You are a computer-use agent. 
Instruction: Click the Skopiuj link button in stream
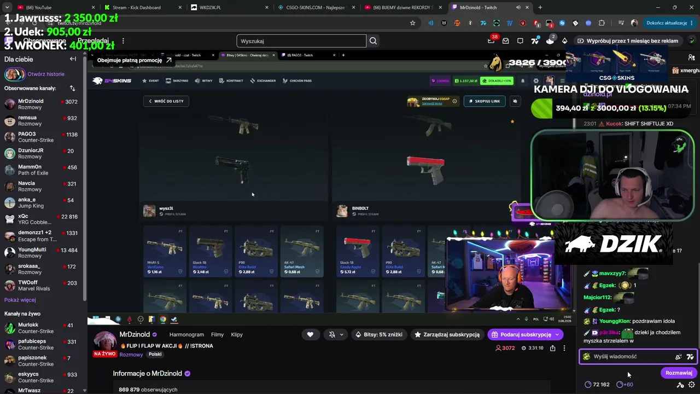click(x=485, y=101)
